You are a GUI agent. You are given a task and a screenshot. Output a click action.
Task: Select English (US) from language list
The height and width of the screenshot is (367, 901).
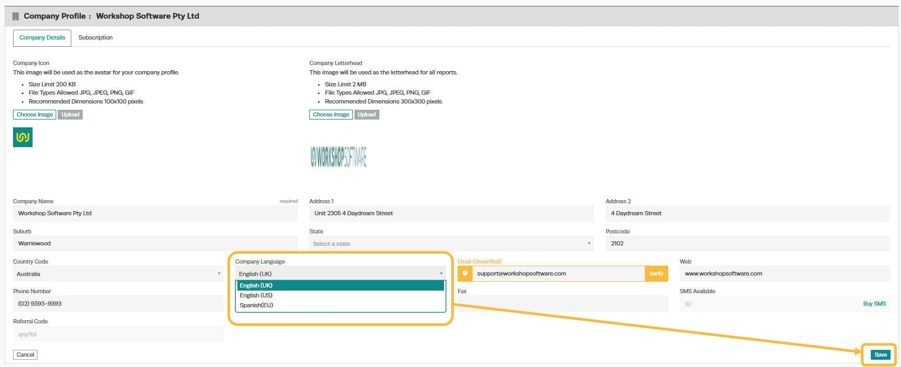click(x=340, y=295)
